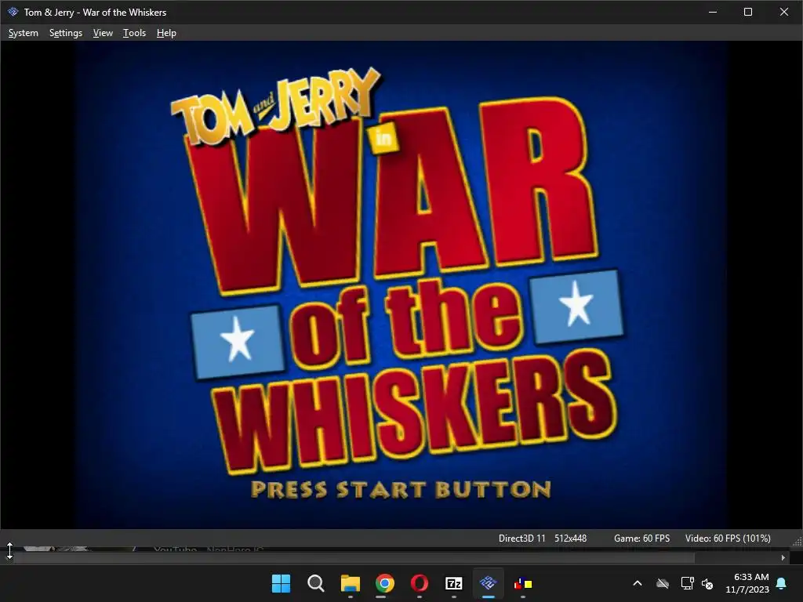Click the OneDrive cloud tray icon
Viewport: 803px width, 602px height.
pyautogui.click(x=663, y=583)
